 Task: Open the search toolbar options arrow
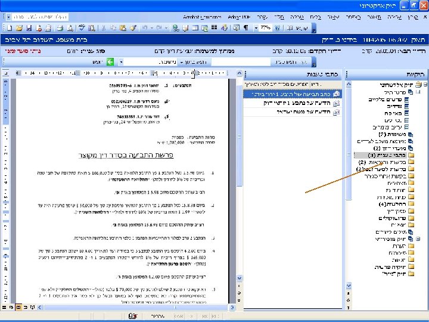click(x=314, y=63)
